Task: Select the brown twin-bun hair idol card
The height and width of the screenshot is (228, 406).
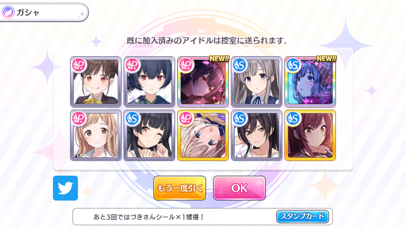Action: tap(96, 82)
